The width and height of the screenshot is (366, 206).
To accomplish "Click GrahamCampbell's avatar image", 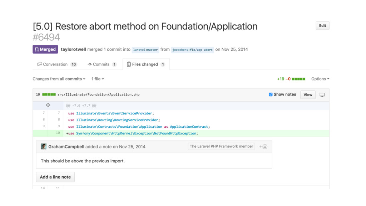I will pos(43,146).
